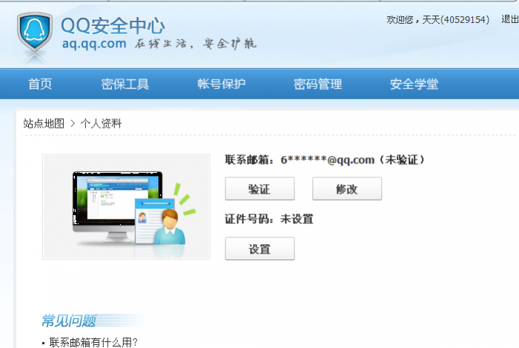Image resolution: width=519 pixels, height=348 pixels.
Task: Click the masked email 6******@qq.com text
Action: click(328, 160)
